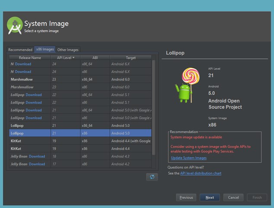Screen dimensions: 274x208
Task: Download the N x86 system image
Action: [x=23, y=72]
